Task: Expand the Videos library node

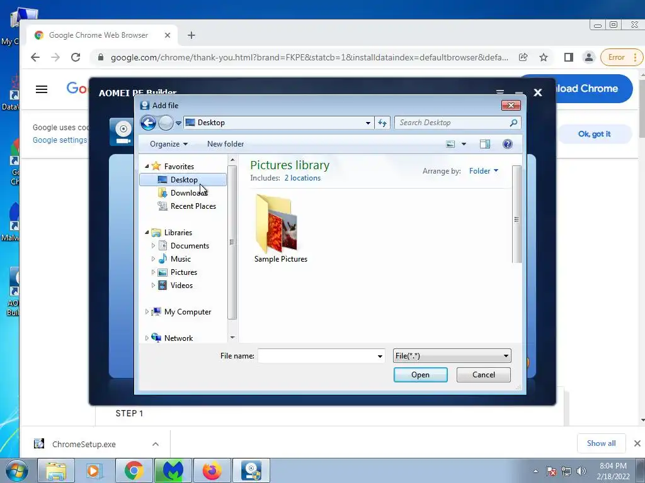Action: (153, 285)
